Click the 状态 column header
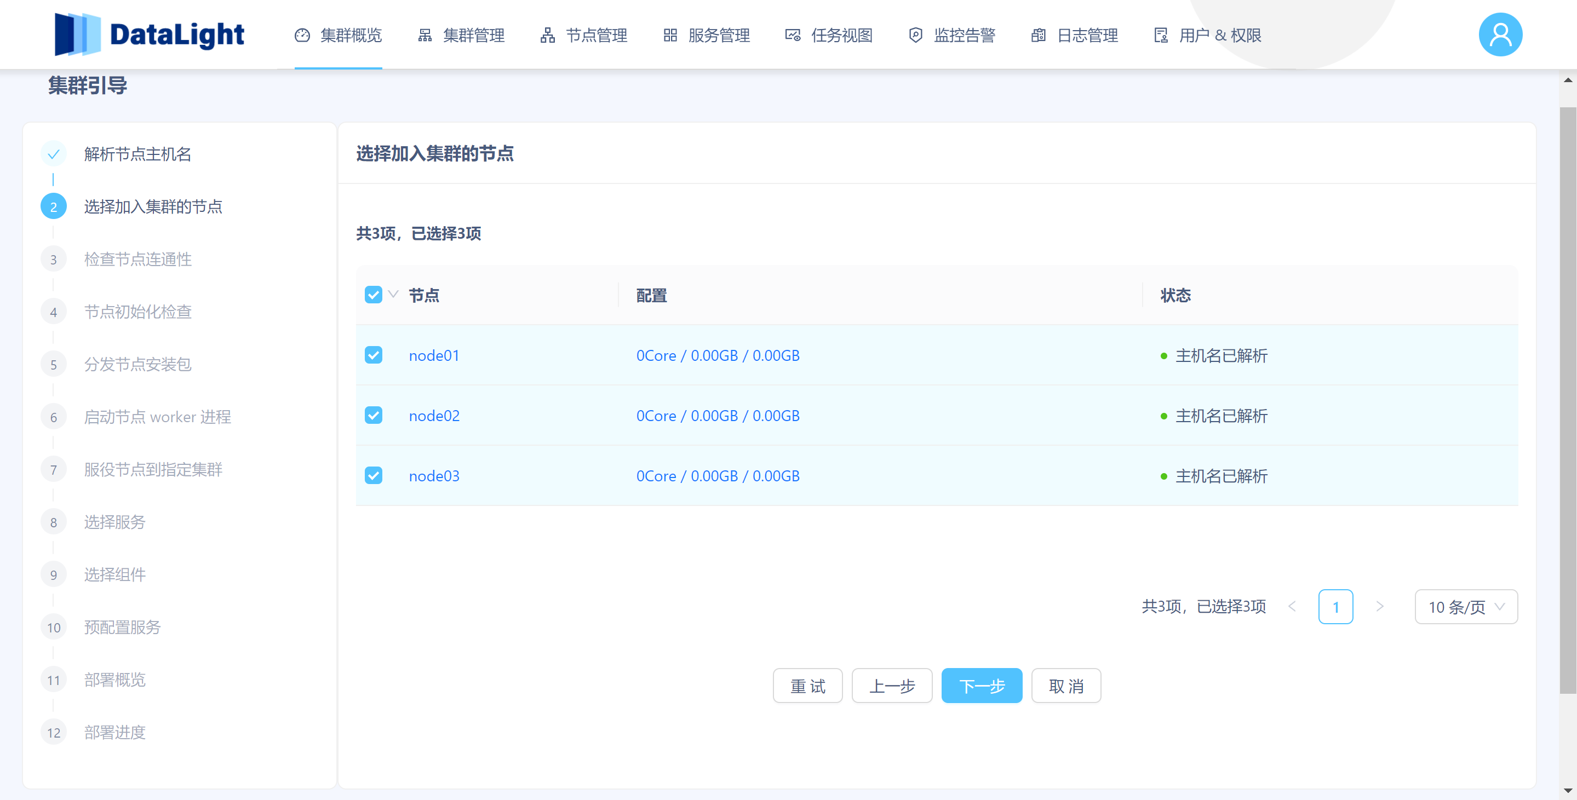 (1175, 296)
